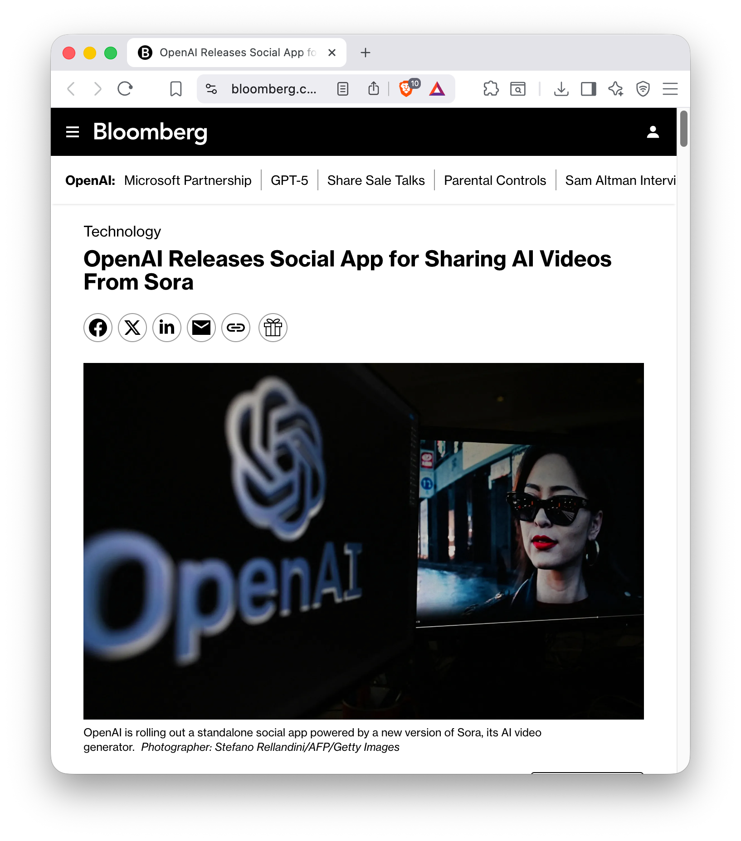Viewport: 741px width, 841px height.
Task: Bookmark this page
Action: pos(176,89)
